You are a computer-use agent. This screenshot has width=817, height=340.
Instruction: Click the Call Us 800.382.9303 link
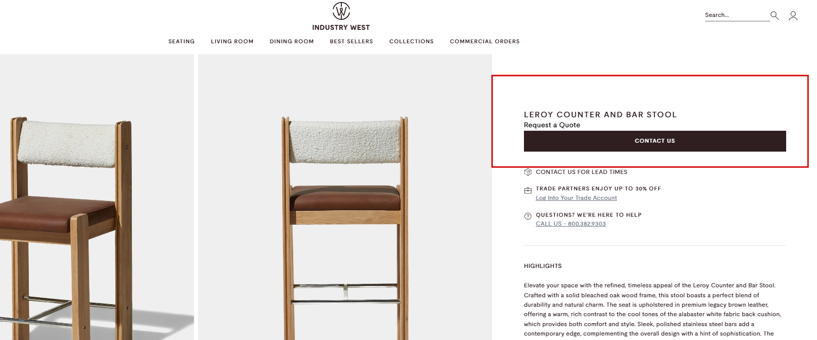571,224
